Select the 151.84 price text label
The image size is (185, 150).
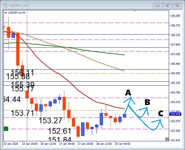[x=59, y=139]
